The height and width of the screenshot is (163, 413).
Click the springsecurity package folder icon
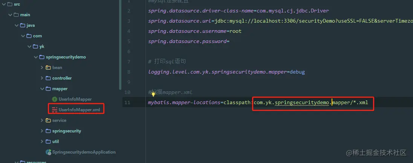pos(48,131)
